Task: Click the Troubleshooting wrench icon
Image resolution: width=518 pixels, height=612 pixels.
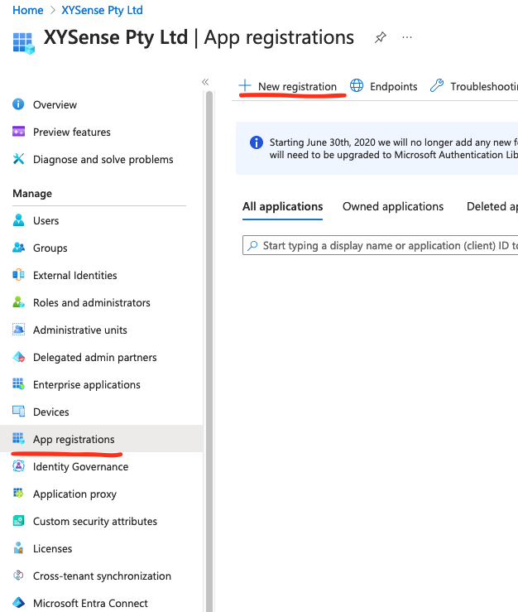Action: [x=437, y=85]
